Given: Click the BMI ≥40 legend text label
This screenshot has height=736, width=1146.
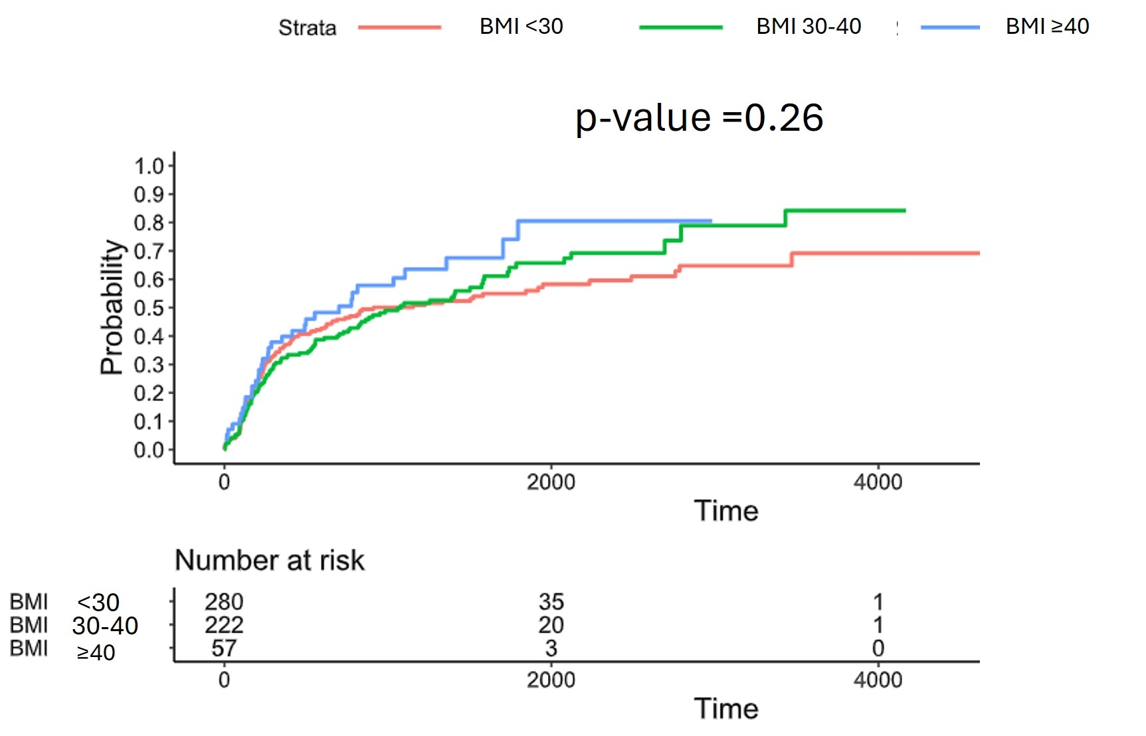Looking at the screenshot, I should pyautogui.click(x=1047, y=27).
